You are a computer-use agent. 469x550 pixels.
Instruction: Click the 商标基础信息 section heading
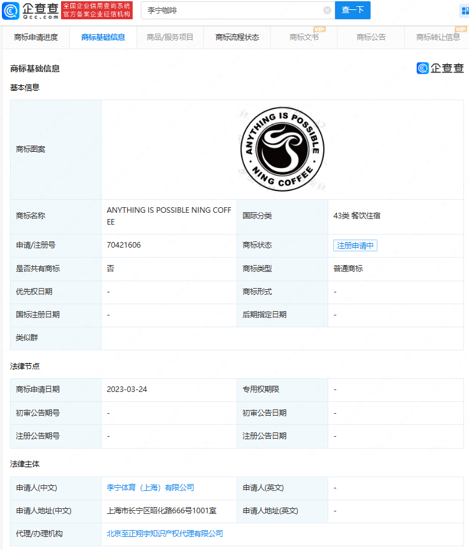point(35,68)
